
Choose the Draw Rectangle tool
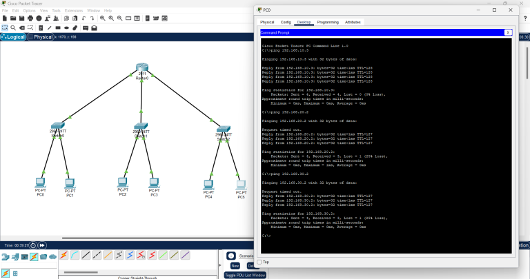pos(58,28)
